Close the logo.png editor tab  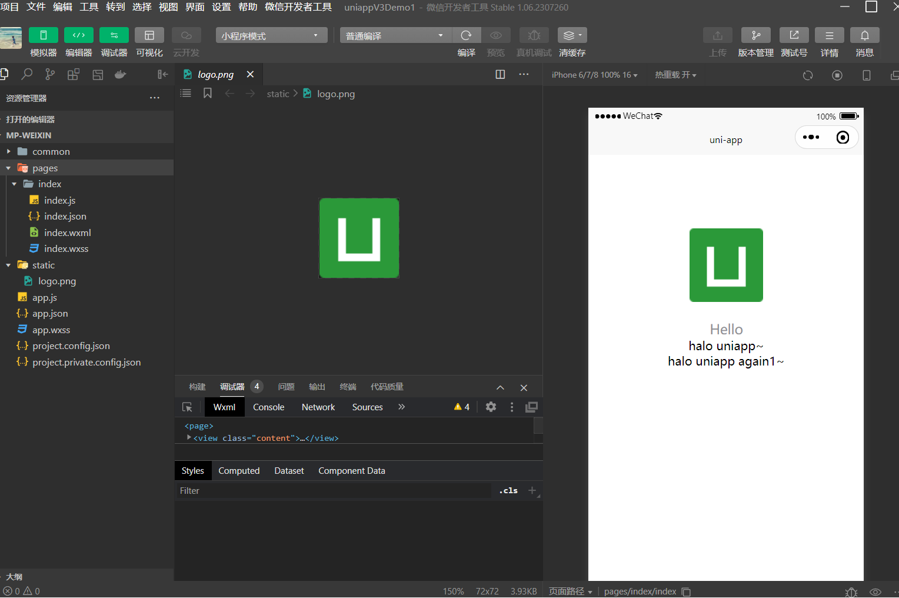point(250,74)
